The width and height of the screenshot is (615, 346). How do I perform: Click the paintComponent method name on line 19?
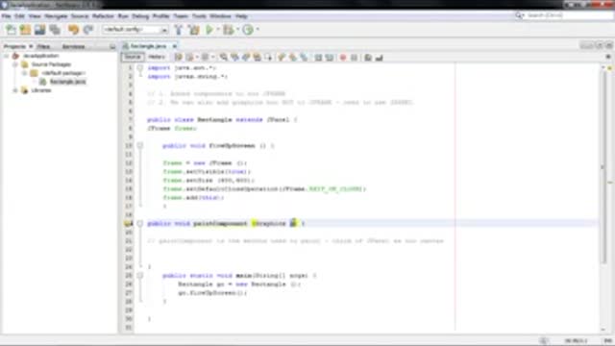pyautogui.click(x=220, y=224)
